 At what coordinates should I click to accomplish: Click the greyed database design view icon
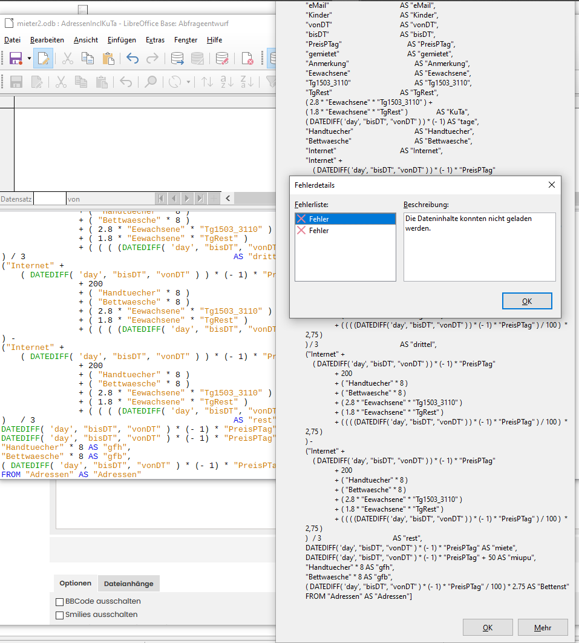pyautogui.click(x=197, y=58)
